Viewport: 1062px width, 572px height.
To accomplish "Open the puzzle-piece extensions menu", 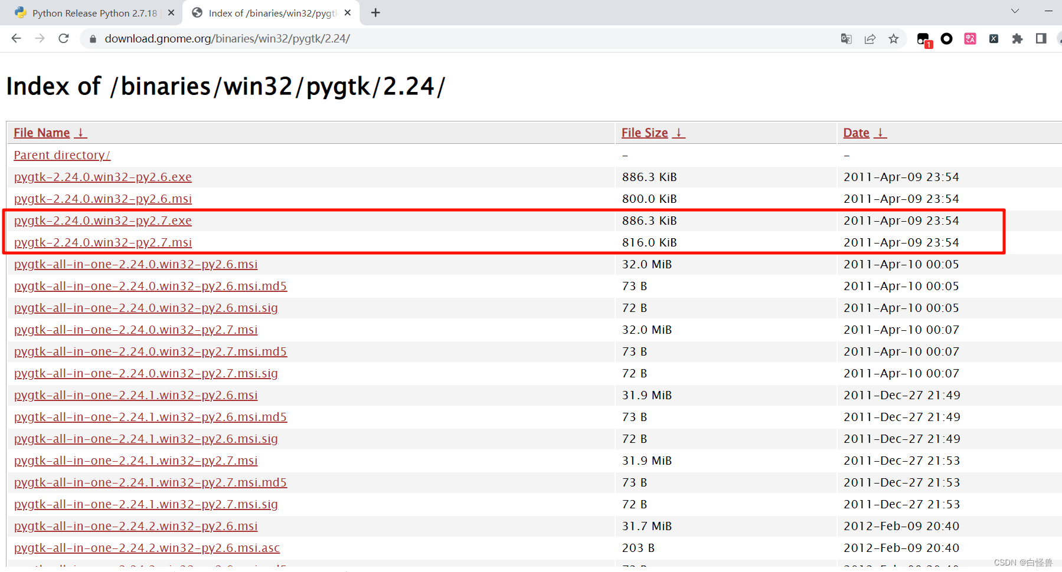I will tap(1017, 38).
